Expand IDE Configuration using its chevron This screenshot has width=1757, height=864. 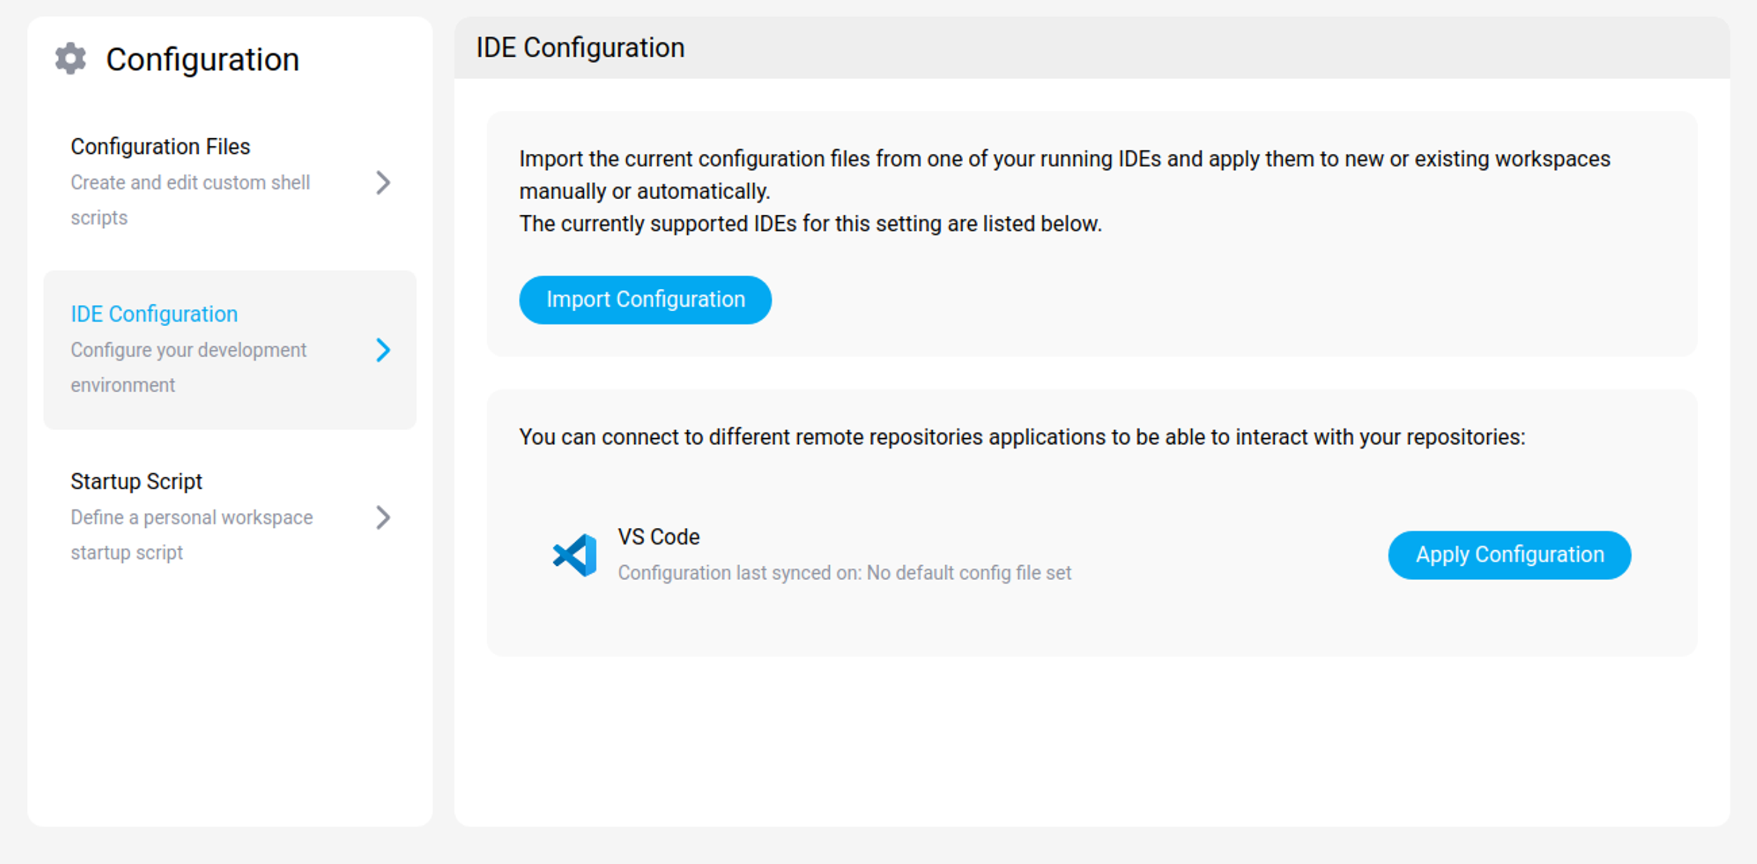tap(384, 350)
